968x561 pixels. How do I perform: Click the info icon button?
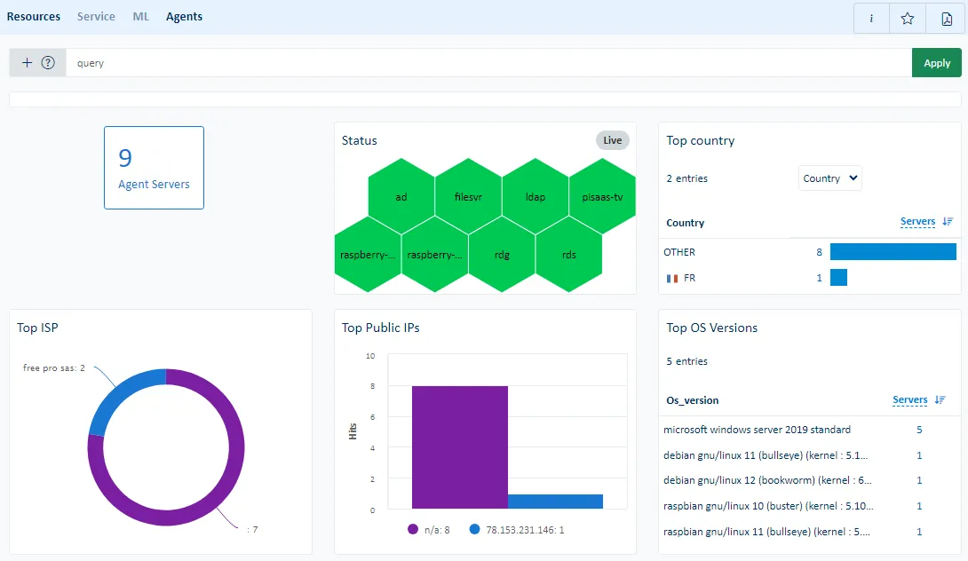pos(871,18)
